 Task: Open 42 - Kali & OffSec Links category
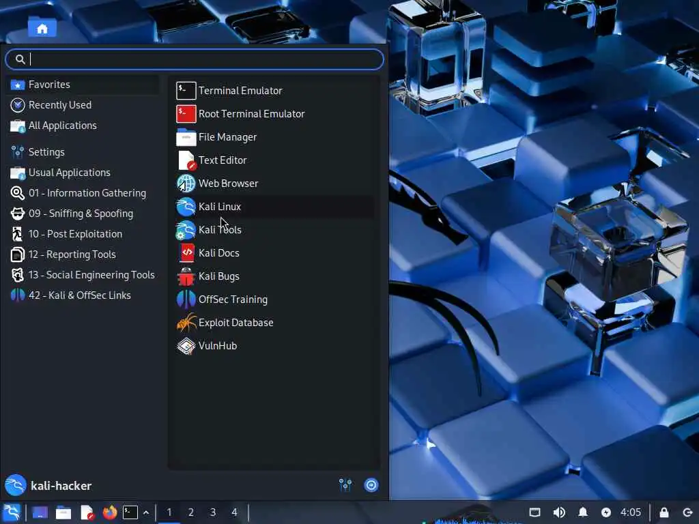pyautogui.click(x=83, y=295)
